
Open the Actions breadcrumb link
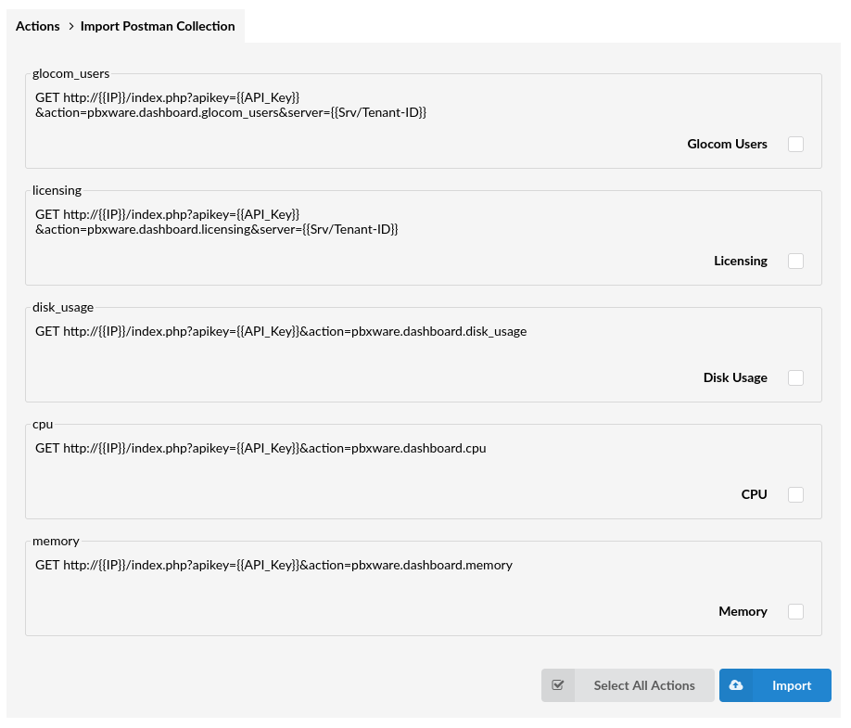pyautogui.click(x=37, y=26)
